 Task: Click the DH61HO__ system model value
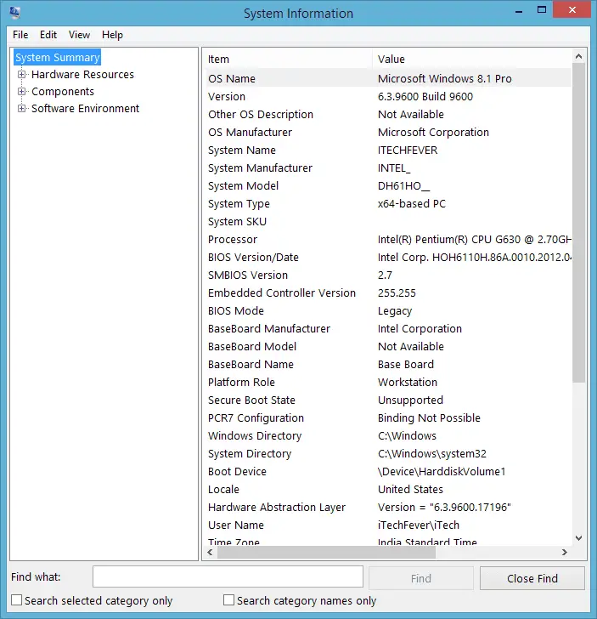click(403, 185)
